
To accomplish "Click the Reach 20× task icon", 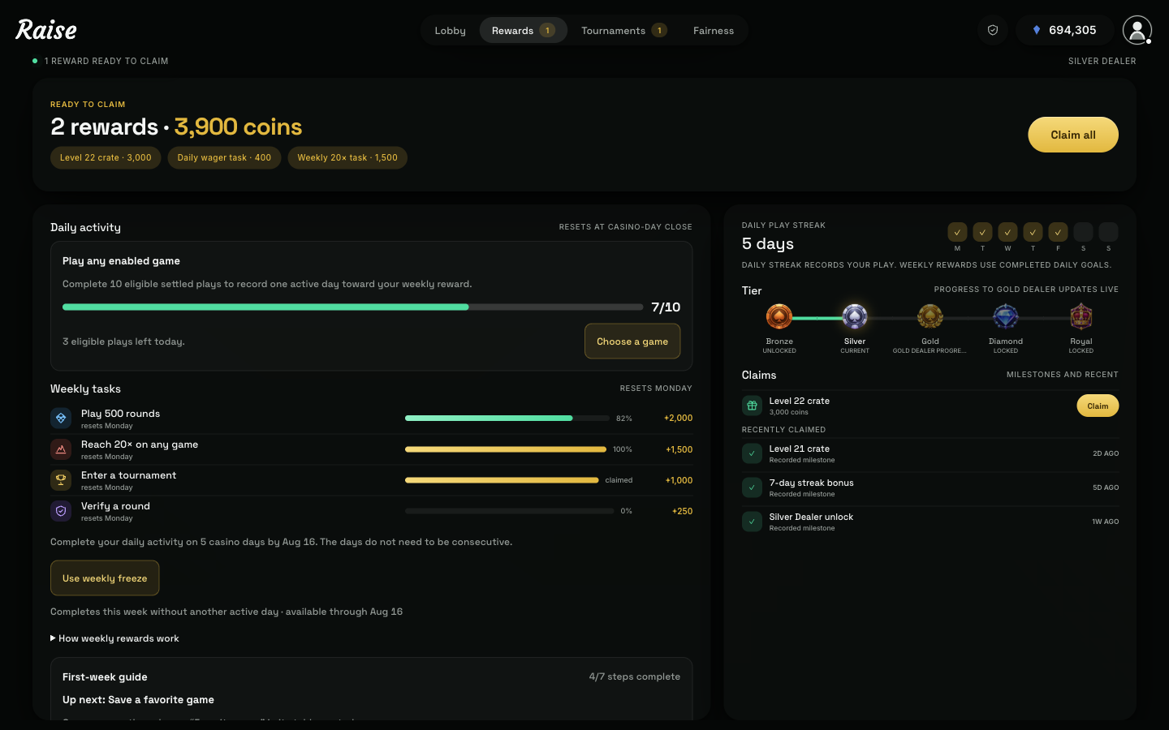I will [61, 449].
